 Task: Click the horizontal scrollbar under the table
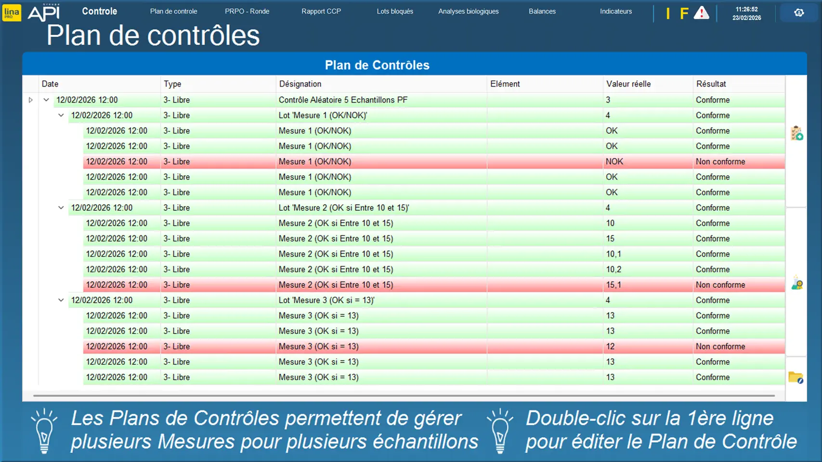[x=404, y=396]
